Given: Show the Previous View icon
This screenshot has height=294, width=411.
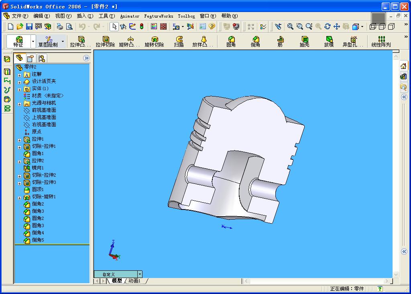Looking at the screenshot, I should (278, 26).
